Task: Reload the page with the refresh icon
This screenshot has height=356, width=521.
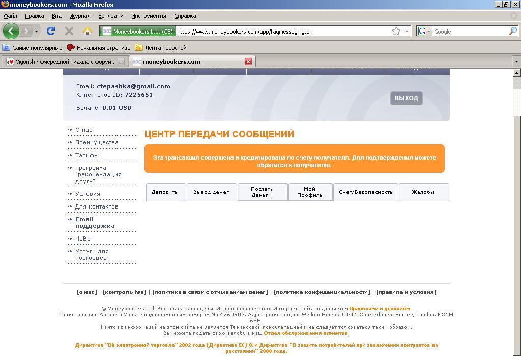Action: 51,31
